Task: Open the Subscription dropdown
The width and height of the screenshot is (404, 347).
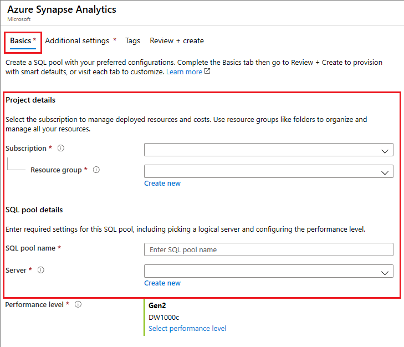Action: pyautogui.click(x=269, y=150)
